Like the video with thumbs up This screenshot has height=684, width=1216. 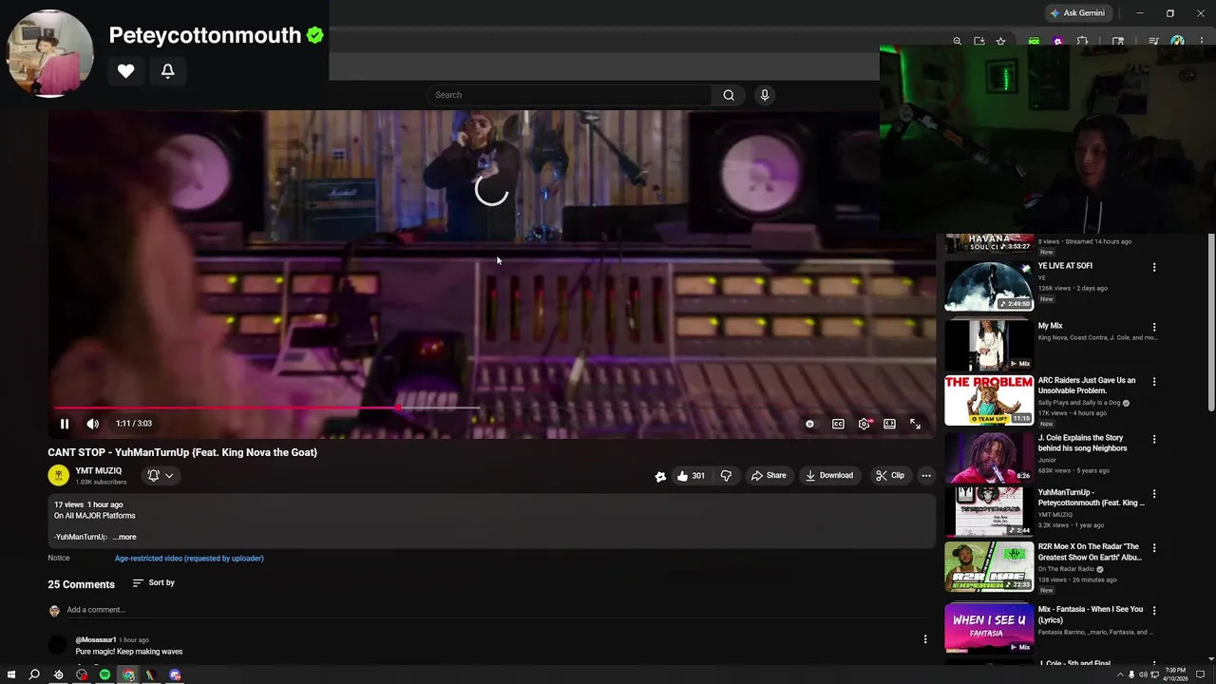(691, 475)
